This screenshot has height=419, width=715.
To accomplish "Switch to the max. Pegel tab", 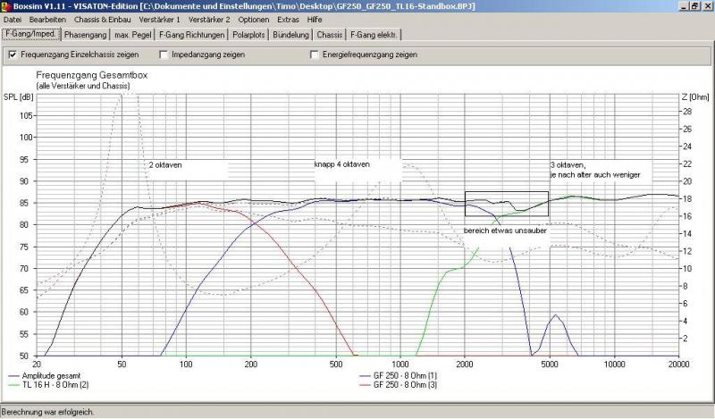I will [x=132, y=35].
